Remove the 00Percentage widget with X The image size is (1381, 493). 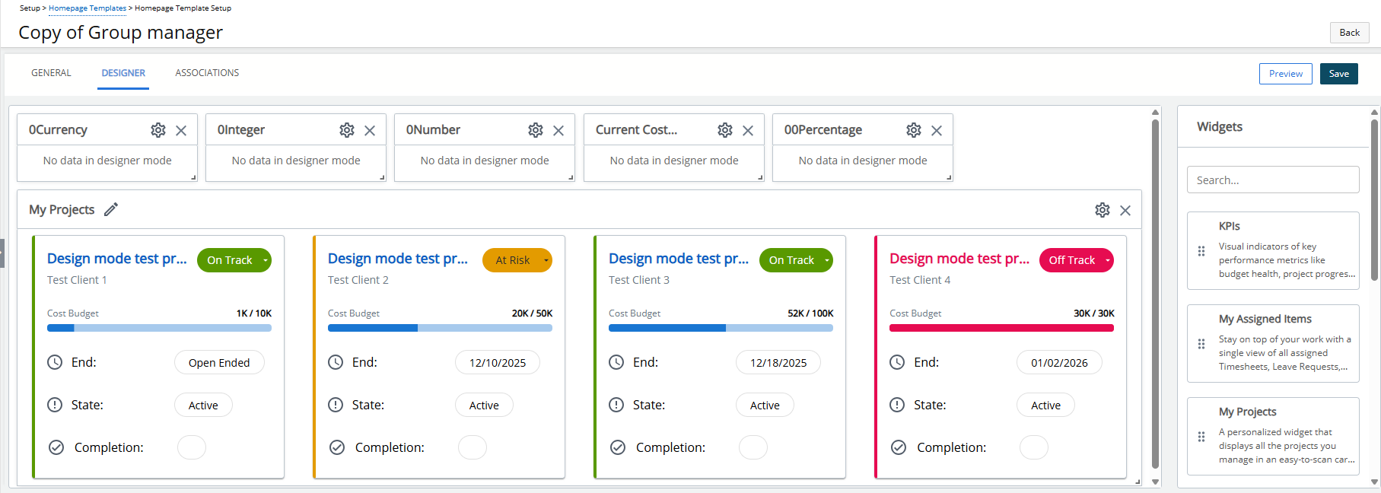pyautogui.click(x=937, y=131)
